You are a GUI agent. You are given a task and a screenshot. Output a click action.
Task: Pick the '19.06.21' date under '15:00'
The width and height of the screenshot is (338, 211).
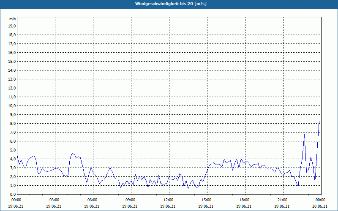(206, 206)
